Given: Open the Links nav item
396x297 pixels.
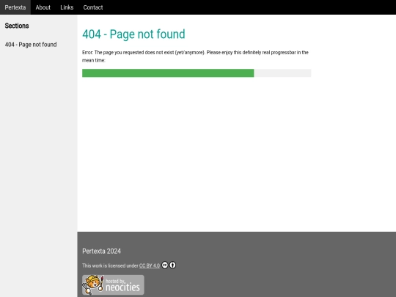Looking at the screenshot, I should [x=67, y=7].
